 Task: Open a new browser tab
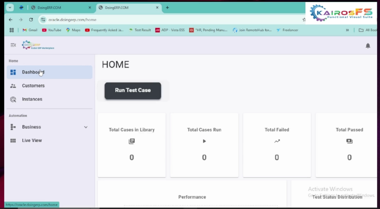167,7
